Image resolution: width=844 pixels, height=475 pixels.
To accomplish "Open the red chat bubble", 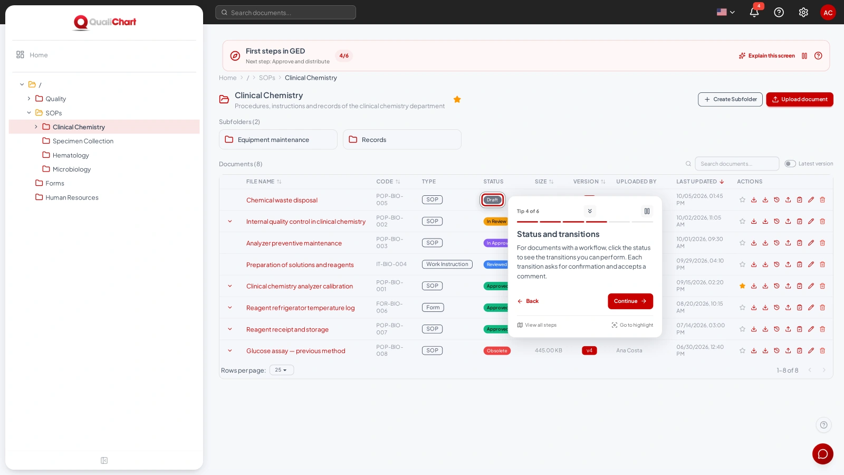I will click(823, 454).
